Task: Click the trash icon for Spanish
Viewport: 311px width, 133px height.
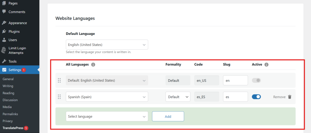Action: tap(290, 97)
